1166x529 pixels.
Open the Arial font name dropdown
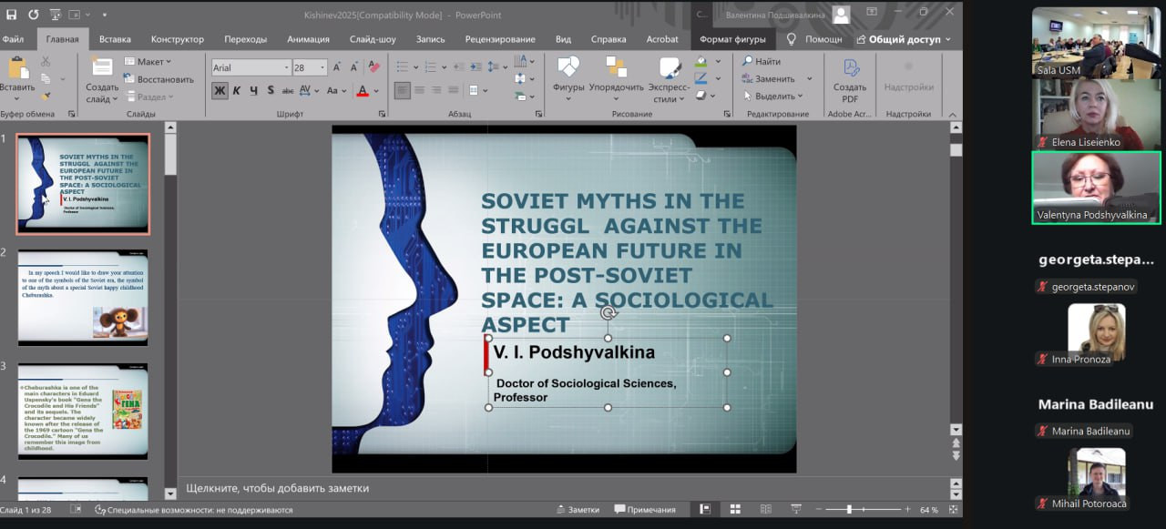point(286,67)
